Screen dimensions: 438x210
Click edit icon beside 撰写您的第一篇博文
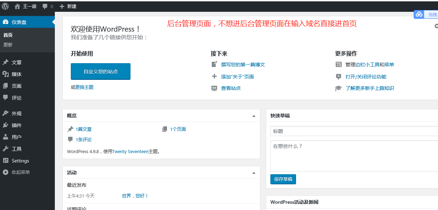pos(214,65)
